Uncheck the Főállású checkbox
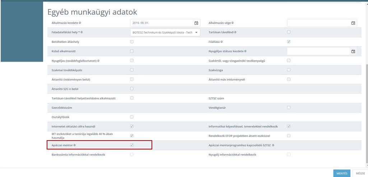Image resolution: width=368 pixels, height=177 pixels. (289, 41)
